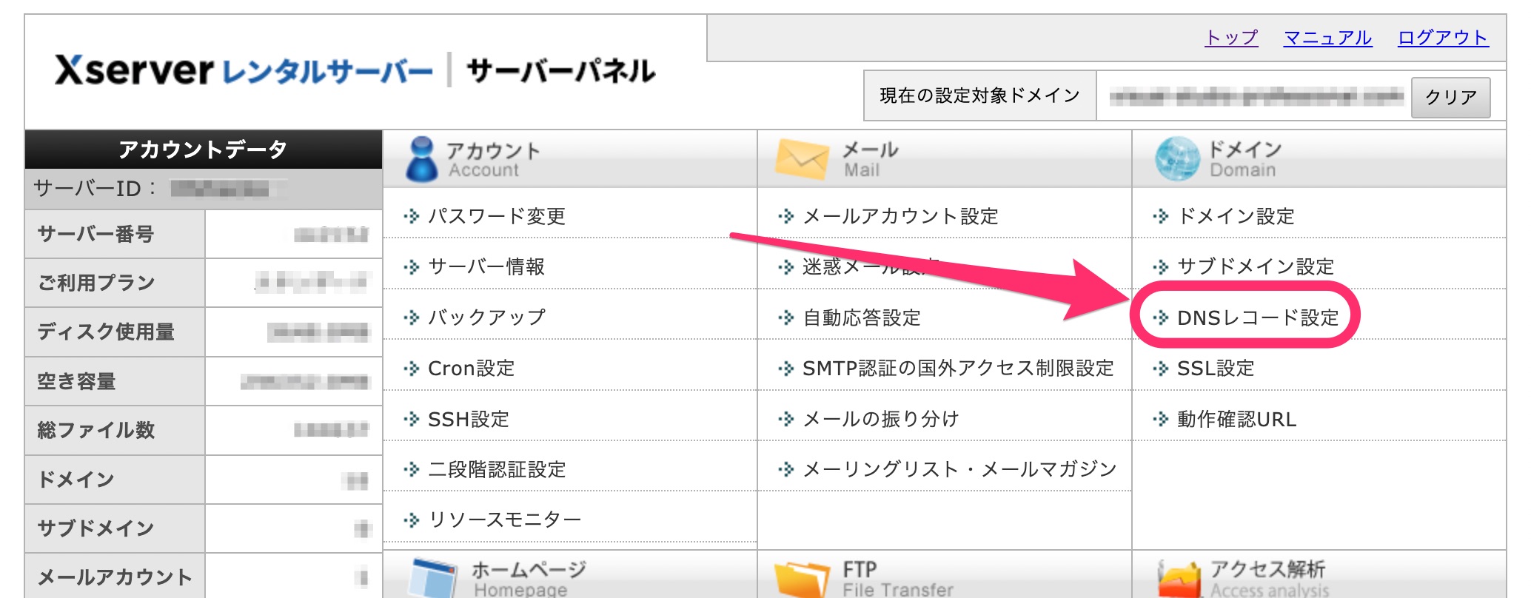Open DNSレコード設定
This screenshot has width=1531, height=598.
(x=1258, y=318)
